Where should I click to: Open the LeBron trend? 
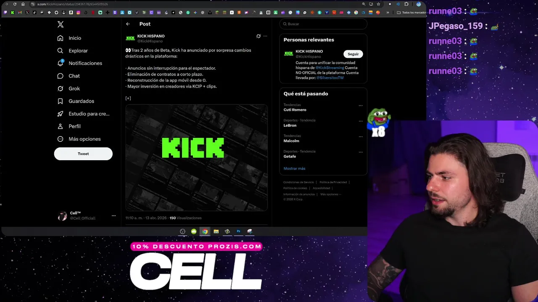click(x=290, y=125)
